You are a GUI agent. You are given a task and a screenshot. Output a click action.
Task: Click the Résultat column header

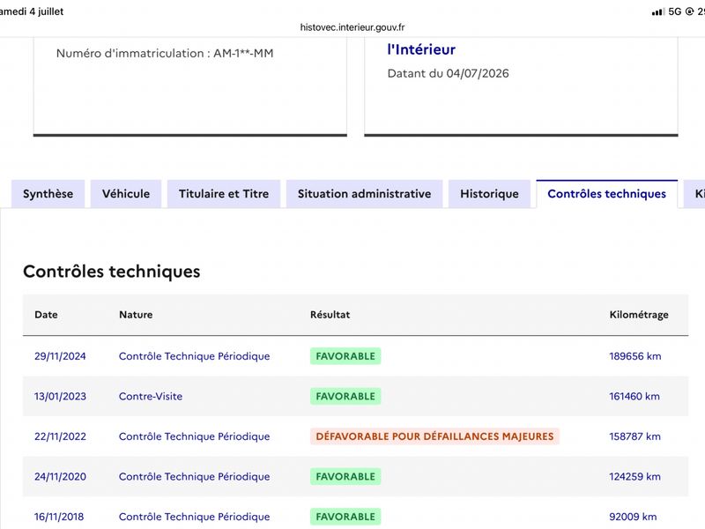330,315
